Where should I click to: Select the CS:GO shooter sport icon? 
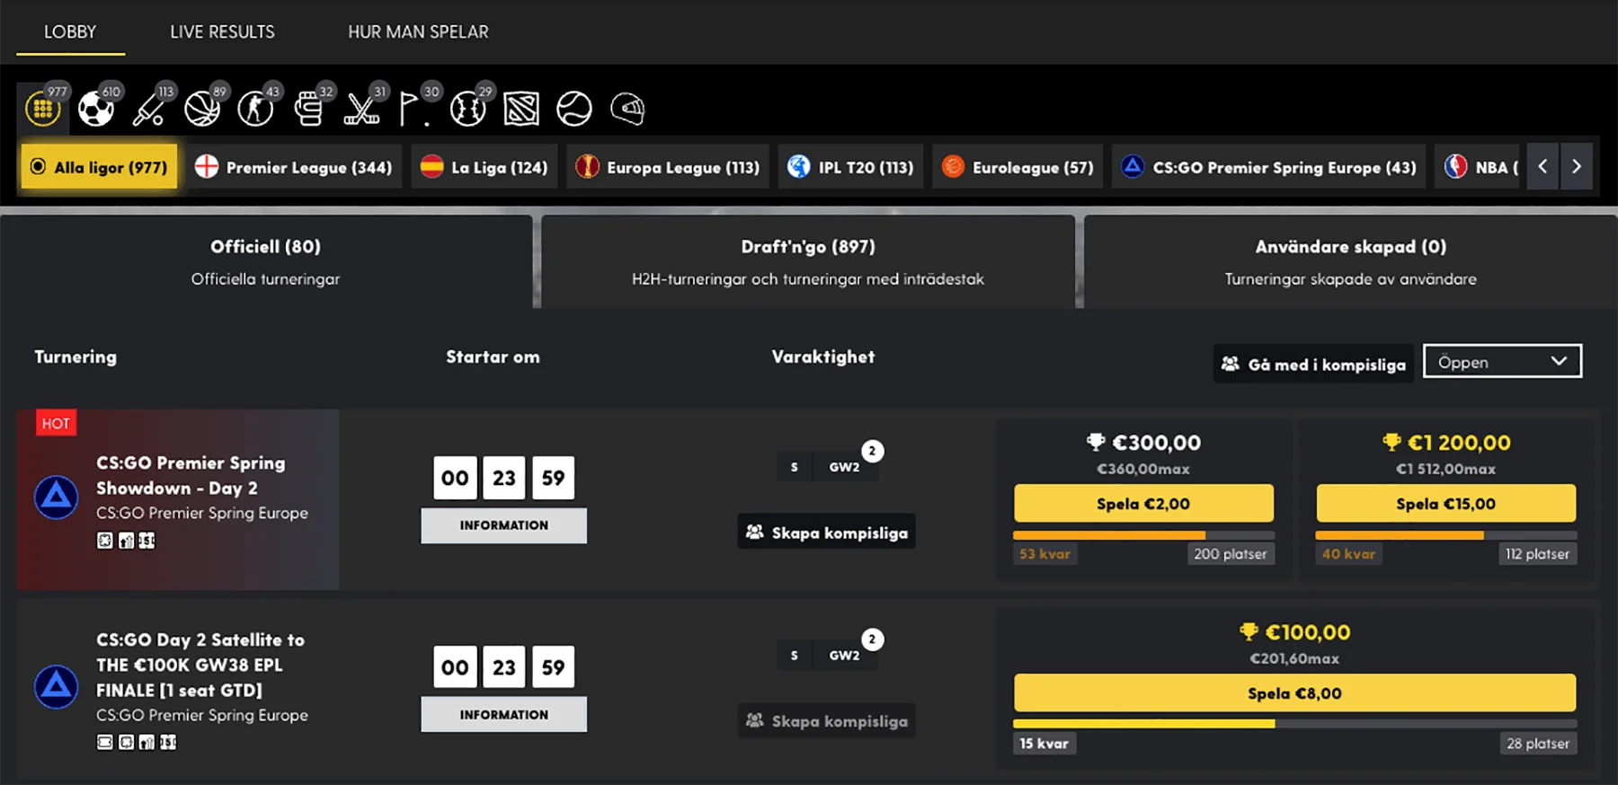tap(255, 109)
